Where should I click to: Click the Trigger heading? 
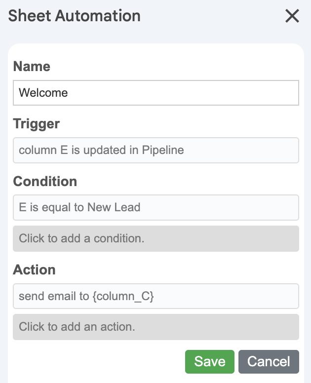[x=37, y=123]
